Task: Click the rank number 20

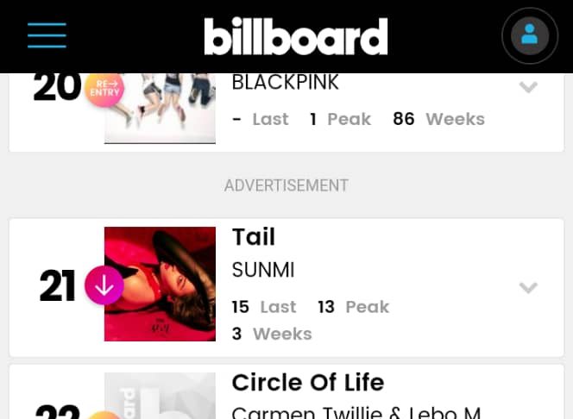Action: [57, 87]
